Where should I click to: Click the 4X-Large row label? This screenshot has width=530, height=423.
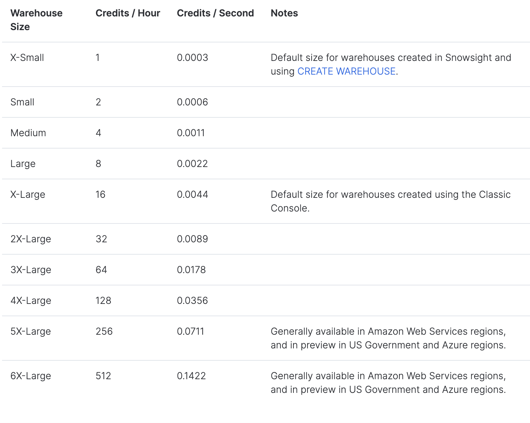click(31, 300)
